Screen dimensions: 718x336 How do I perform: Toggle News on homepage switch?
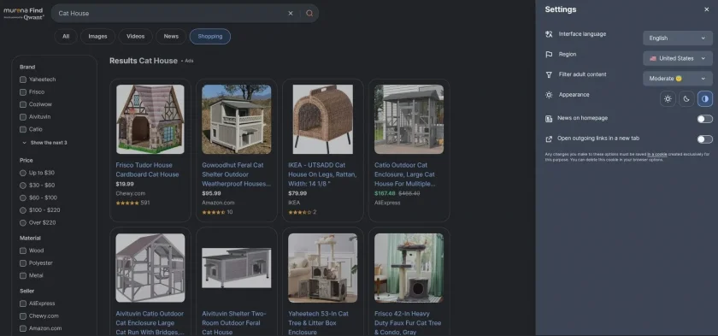pyautogui.click(x=704, y=119)
